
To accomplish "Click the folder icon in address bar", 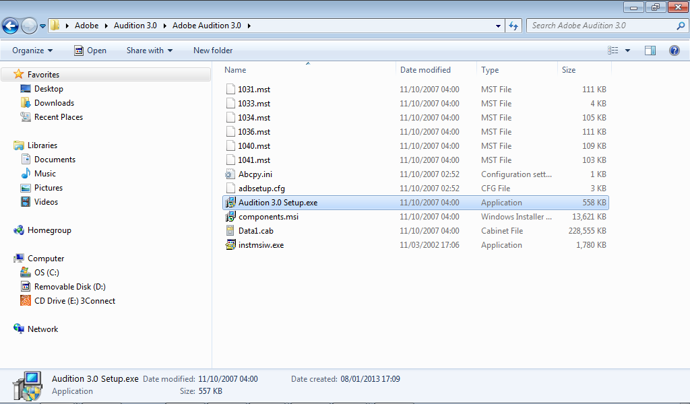I will coord(55,25).
